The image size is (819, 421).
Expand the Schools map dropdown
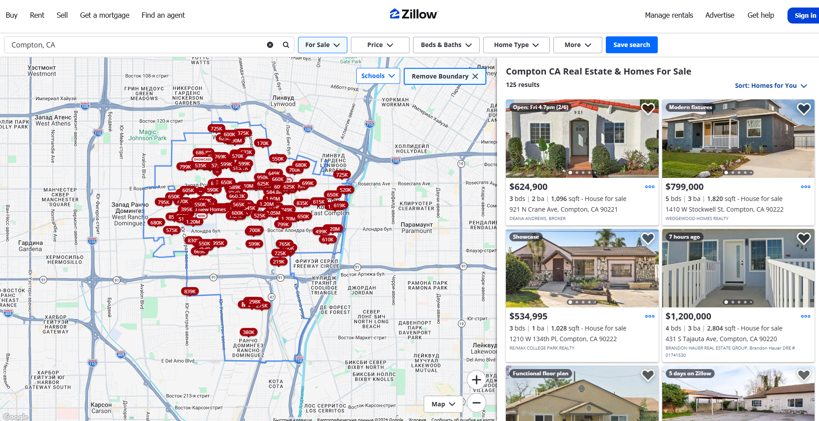(x=378, y=76)
